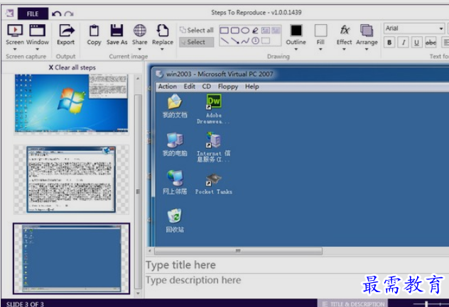Open the Action menu in Virtual PC
449x307 pixels.
click(x=168, y=86)
